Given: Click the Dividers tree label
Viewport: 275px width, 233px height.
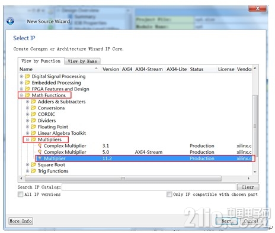Looking at the screenshot, I should pos(47,121).
